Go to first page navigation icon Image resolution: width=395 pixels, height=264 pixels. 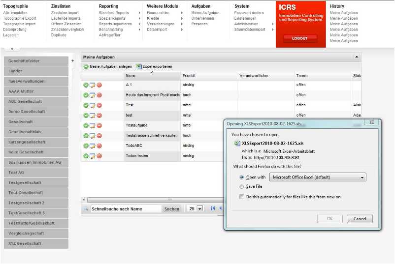click(213, 208)
